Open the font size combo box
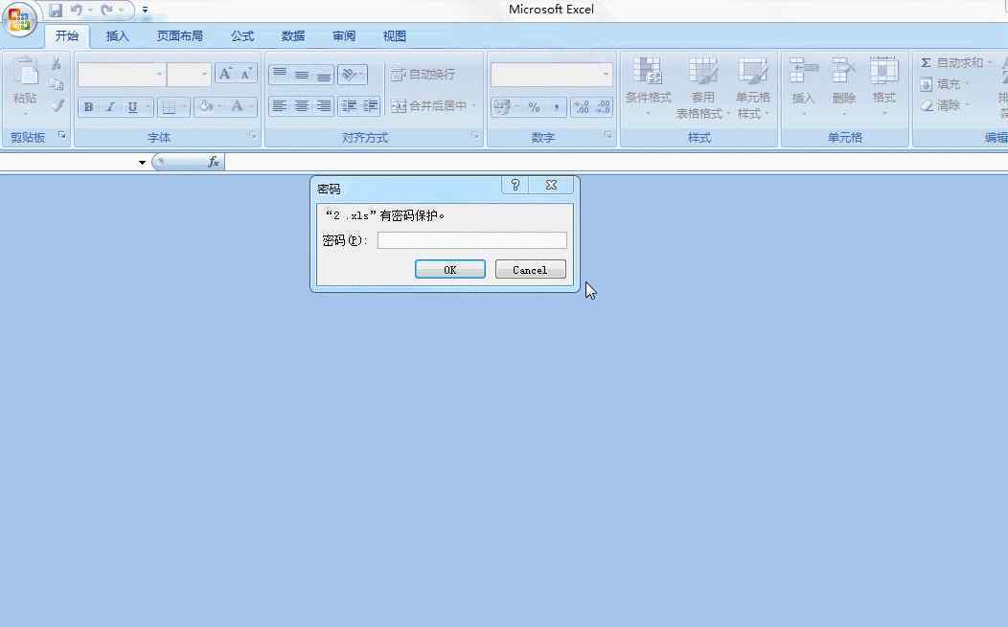Viewport: 1008px width, 627px height. pos(189,75)
